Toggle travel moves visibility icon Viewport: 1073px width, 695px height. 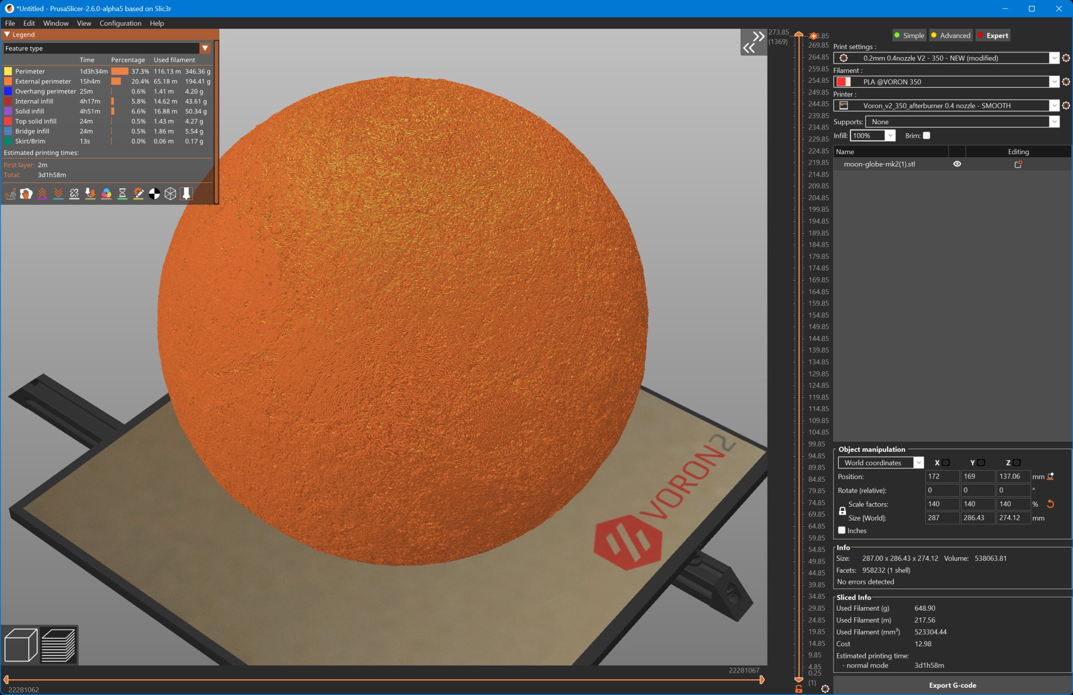[x=10, y=194]
